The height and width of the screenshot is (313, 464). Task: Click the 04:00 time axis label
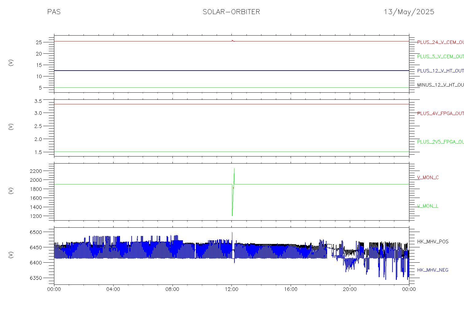tap(113, 289)
